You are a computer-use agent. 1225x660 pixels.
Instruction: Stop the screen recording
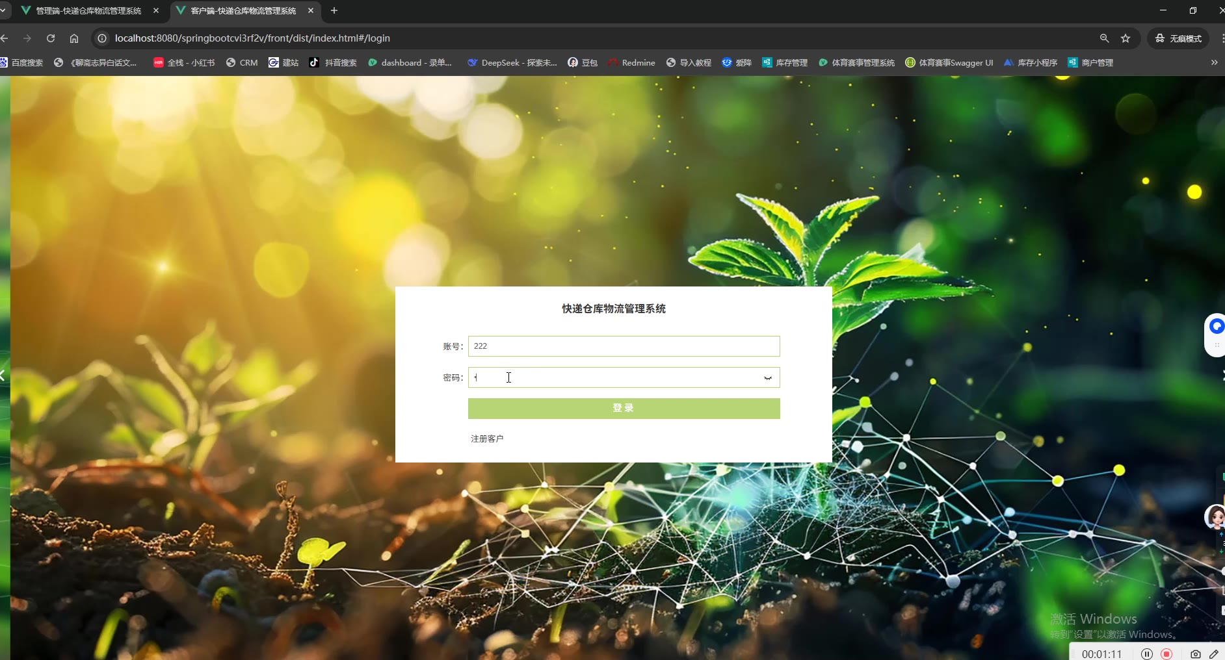pyautogui.click(x=1166, y=654)
